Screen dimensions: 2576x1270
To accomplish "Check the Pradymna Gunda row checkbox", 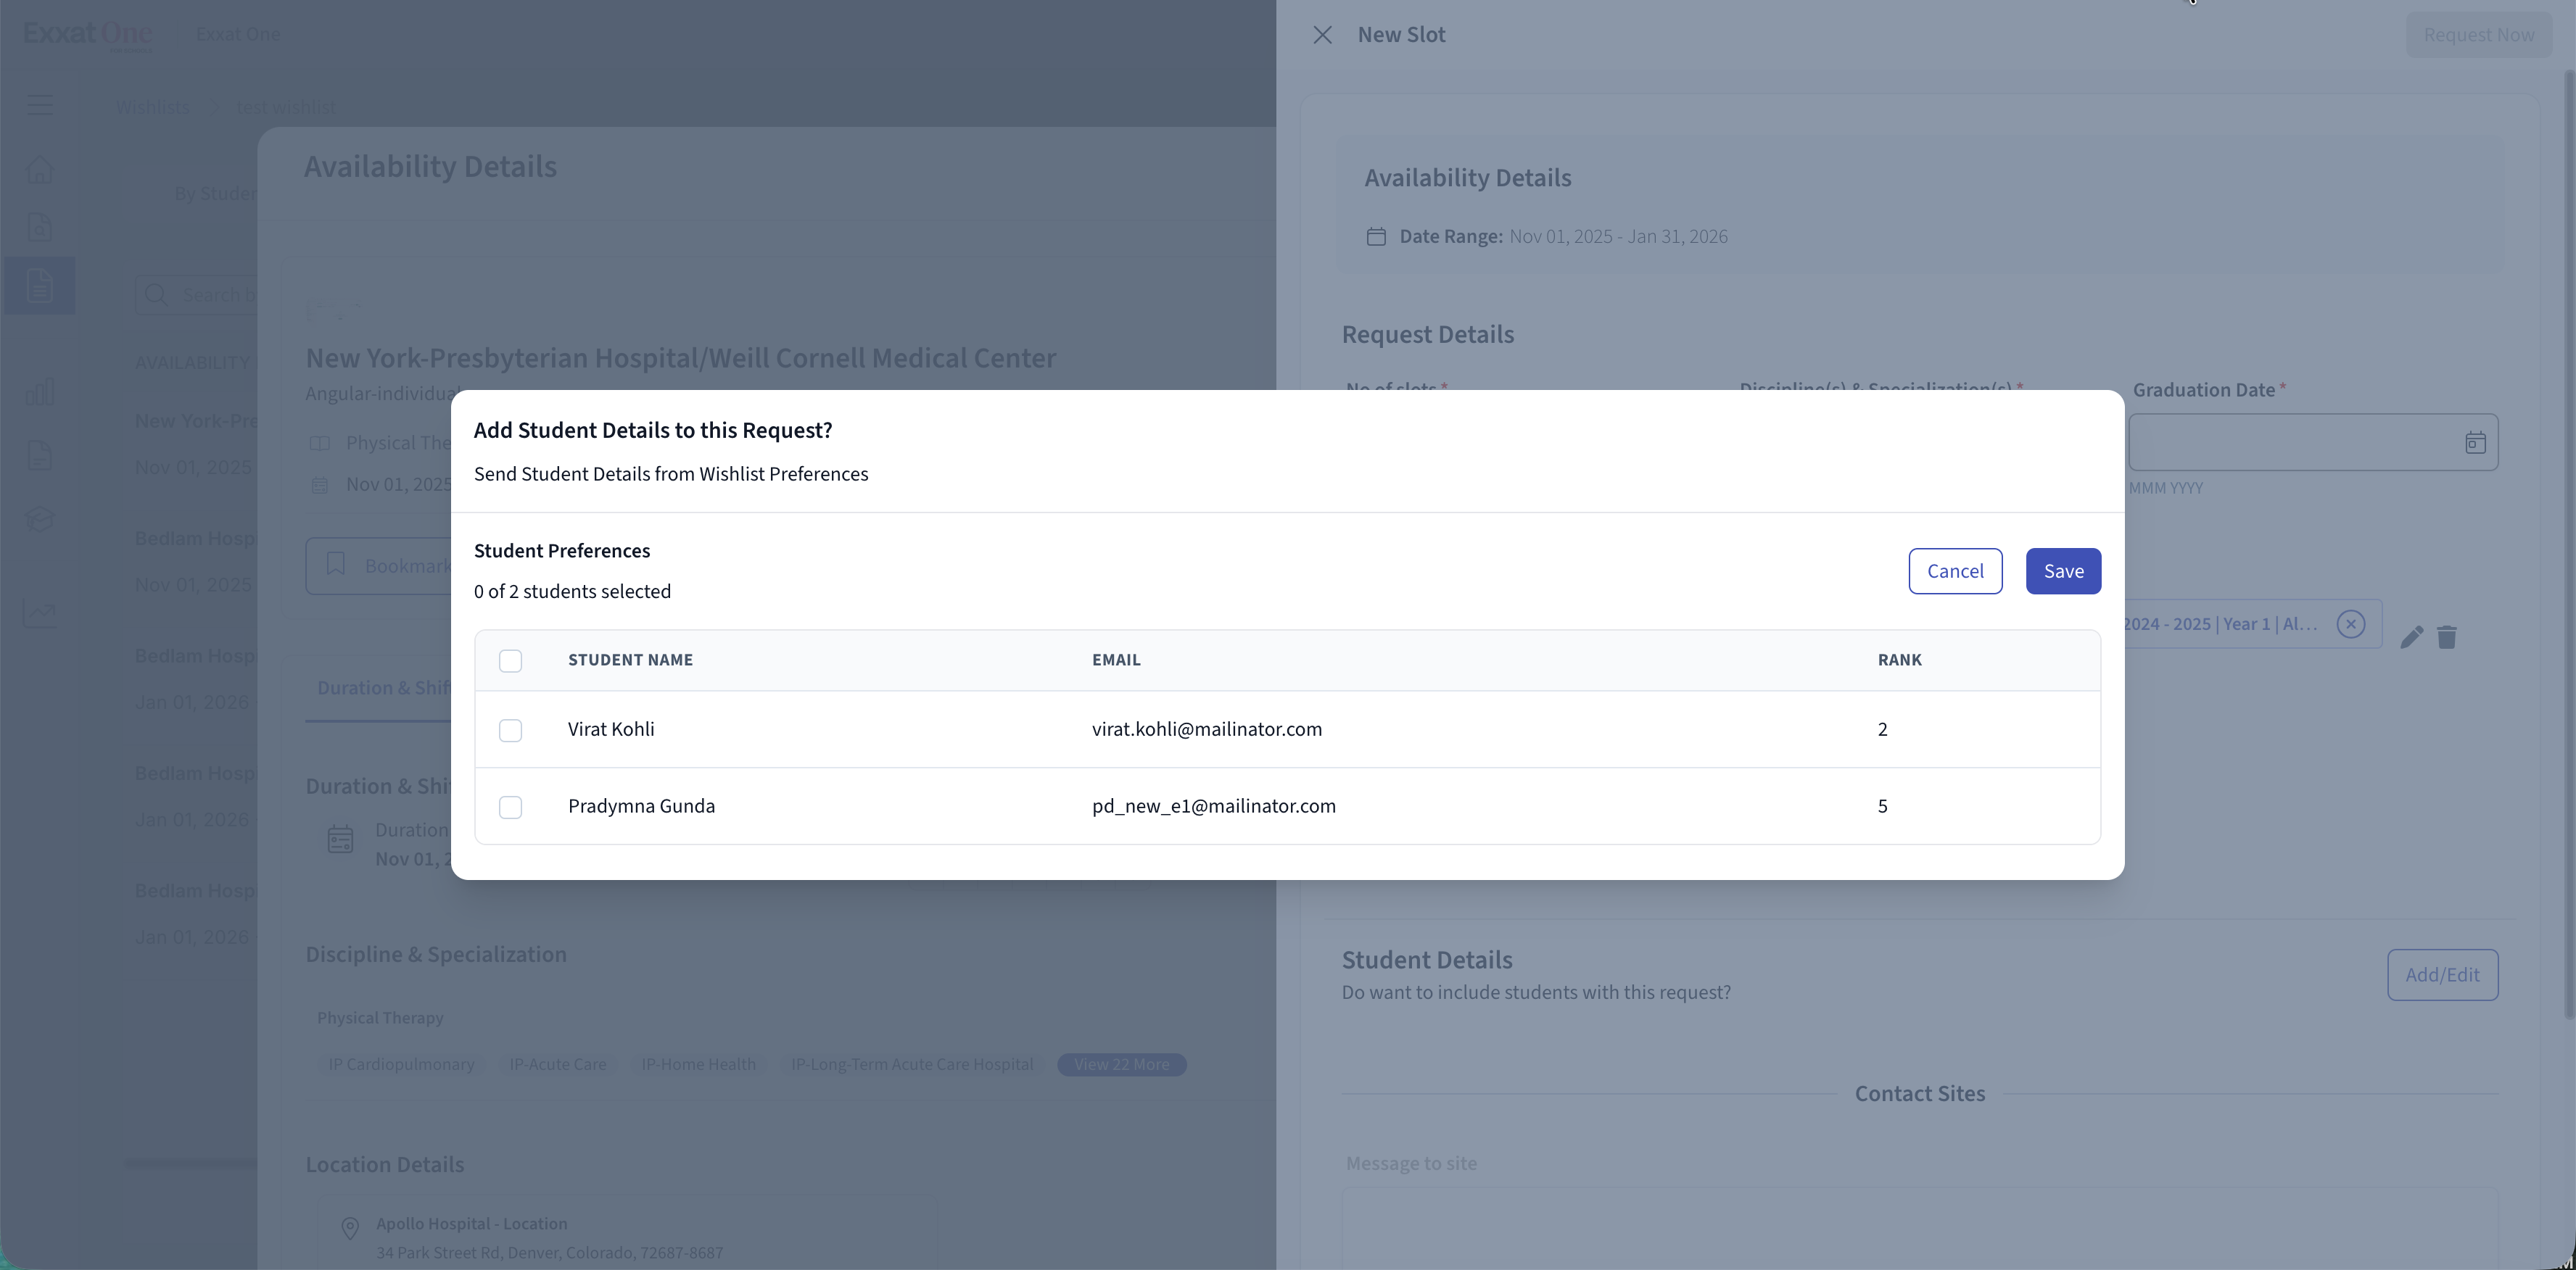I will pos(510,808).
